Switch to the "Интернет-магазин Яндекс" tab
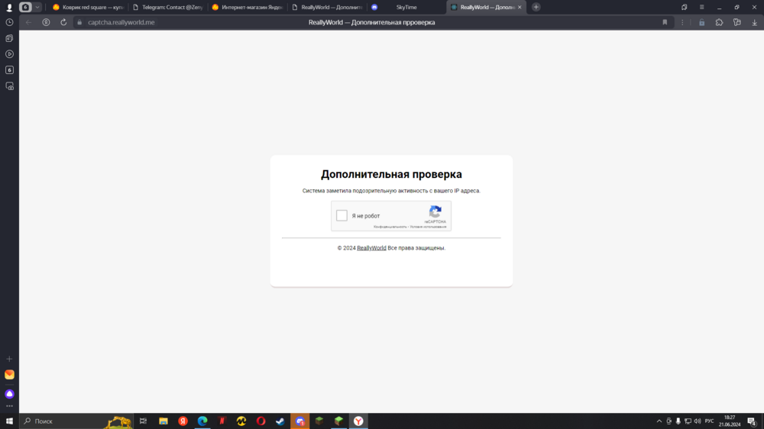 coord(248,8)
